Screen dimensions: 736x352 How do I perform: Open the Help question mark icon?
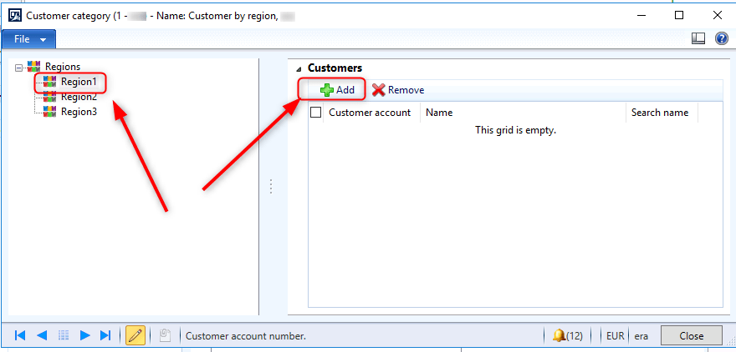721,38
